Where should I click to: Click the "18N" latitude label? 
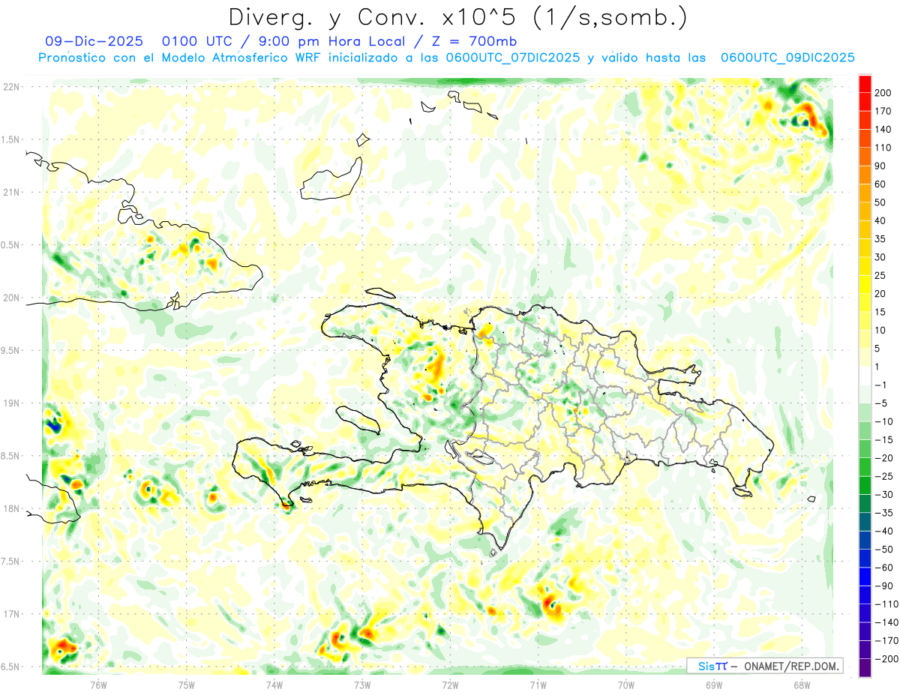pos(12,508)
